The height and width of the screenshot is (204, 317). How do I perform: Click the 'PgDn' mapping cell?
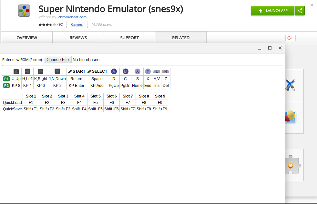(125, 86)
